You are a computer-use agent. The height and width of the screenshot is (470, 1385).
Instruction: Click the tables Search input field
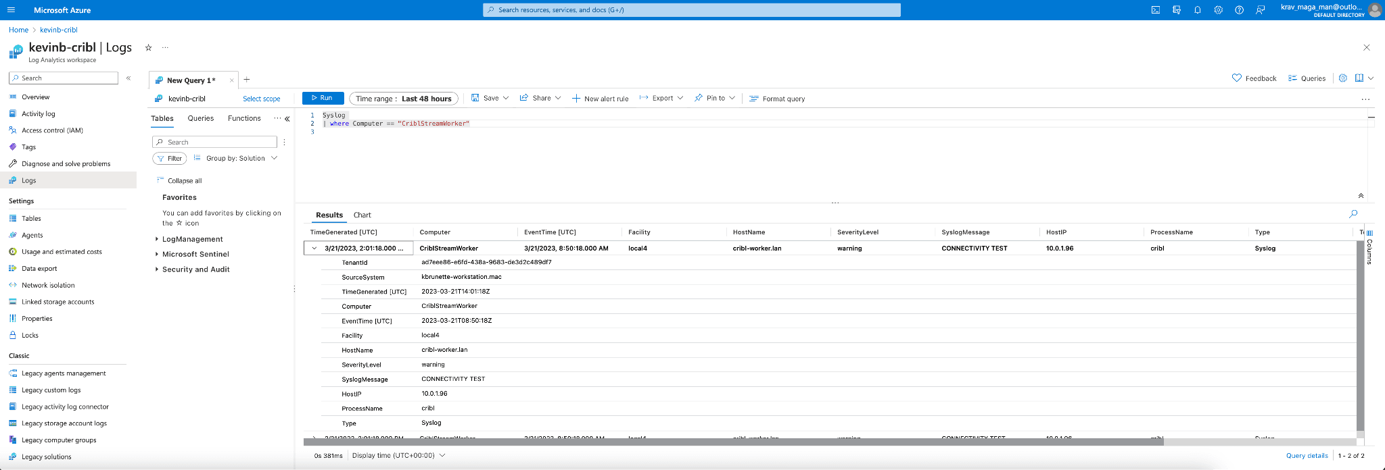[x=215, y=142]
